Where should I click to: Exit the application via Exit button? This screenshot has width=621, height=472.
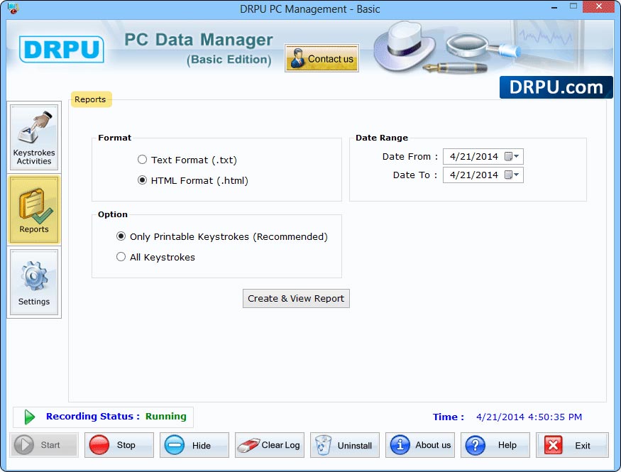click(572, 445)
